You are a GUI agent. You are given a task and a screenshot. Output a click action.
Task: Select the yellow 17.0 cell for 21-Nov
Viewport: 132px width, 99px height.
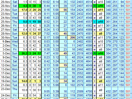pos(23,10)
